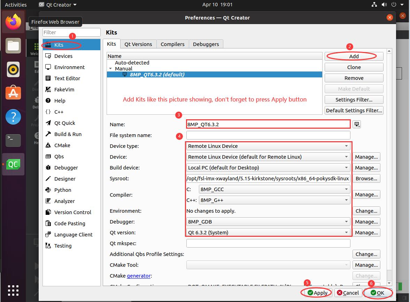Go to the Testing preferences category

[71, 246]
